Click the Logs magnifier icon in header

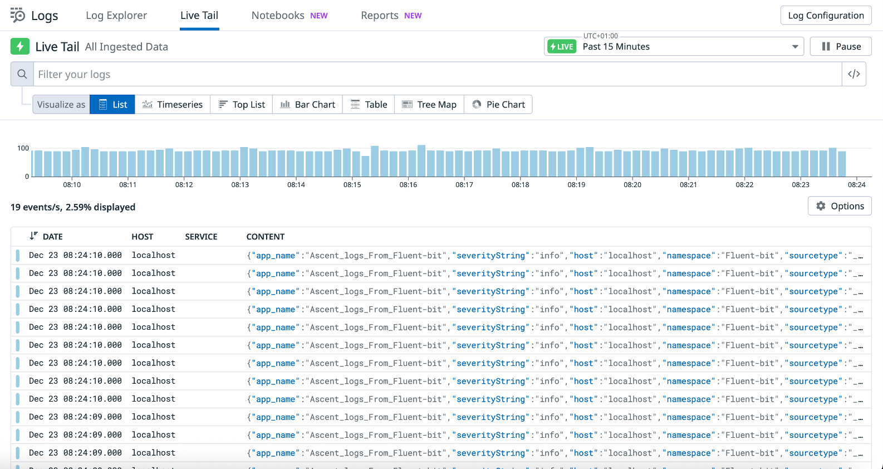(18, 16)
